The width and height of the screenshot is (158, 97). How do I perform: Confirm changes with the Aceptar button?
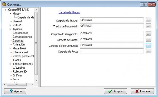click(x=115, y=91)
